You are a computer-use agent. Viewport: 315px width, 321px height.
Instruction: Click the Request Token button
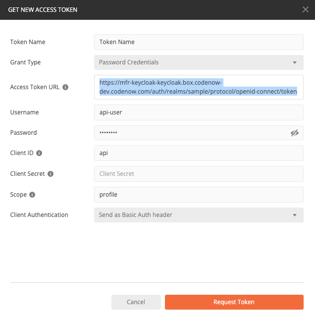point(234,302)
